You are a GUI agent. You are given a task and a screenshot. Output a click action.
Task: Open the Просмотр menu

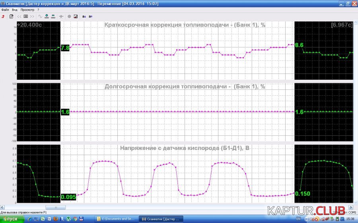[27, 10]
